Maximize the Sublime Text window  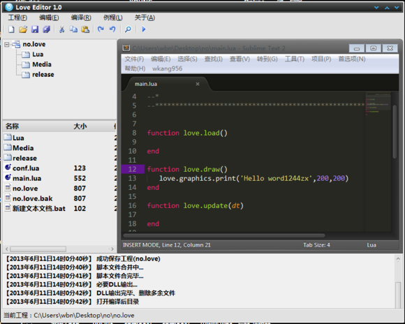point(374,48)
